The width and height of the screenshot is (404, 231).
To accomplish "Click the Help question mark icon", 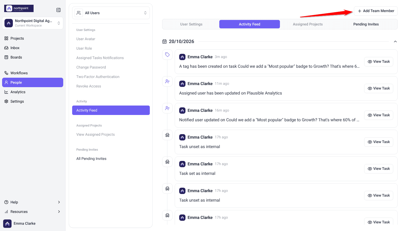I will click(x=6, y=202).
